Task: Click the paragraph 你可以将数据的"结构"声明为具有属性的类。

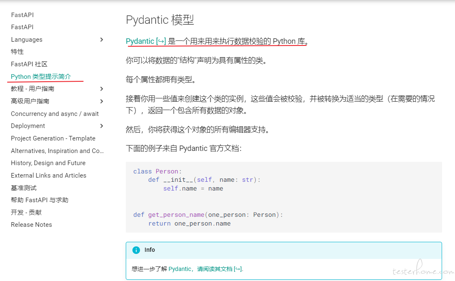Action: 197,60
